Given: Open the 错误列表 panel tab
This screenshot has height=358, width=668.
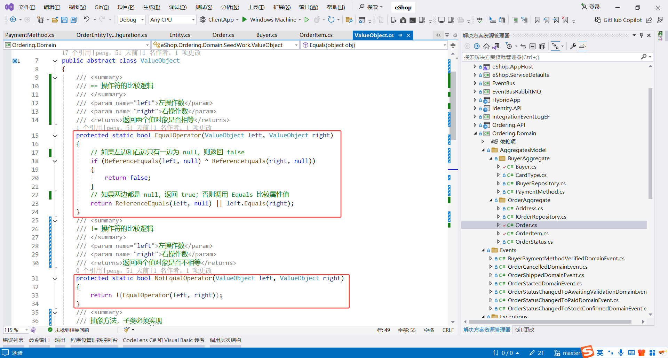Looking at the screenshot, I should [13, 340].
